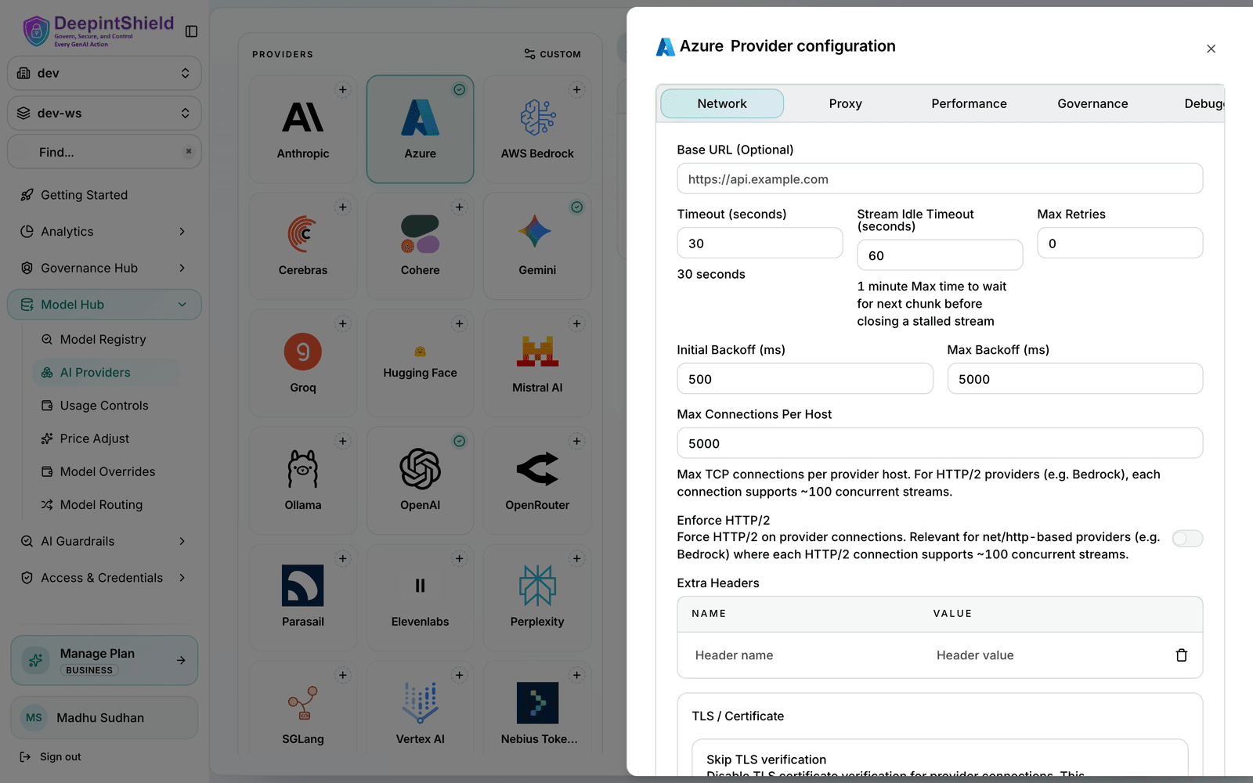Expand the Analytics menu

[x=104, y=232]
